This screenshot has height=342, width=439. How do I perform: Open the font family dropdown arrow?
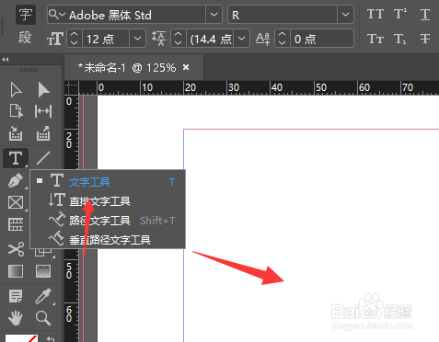[214, 15]
